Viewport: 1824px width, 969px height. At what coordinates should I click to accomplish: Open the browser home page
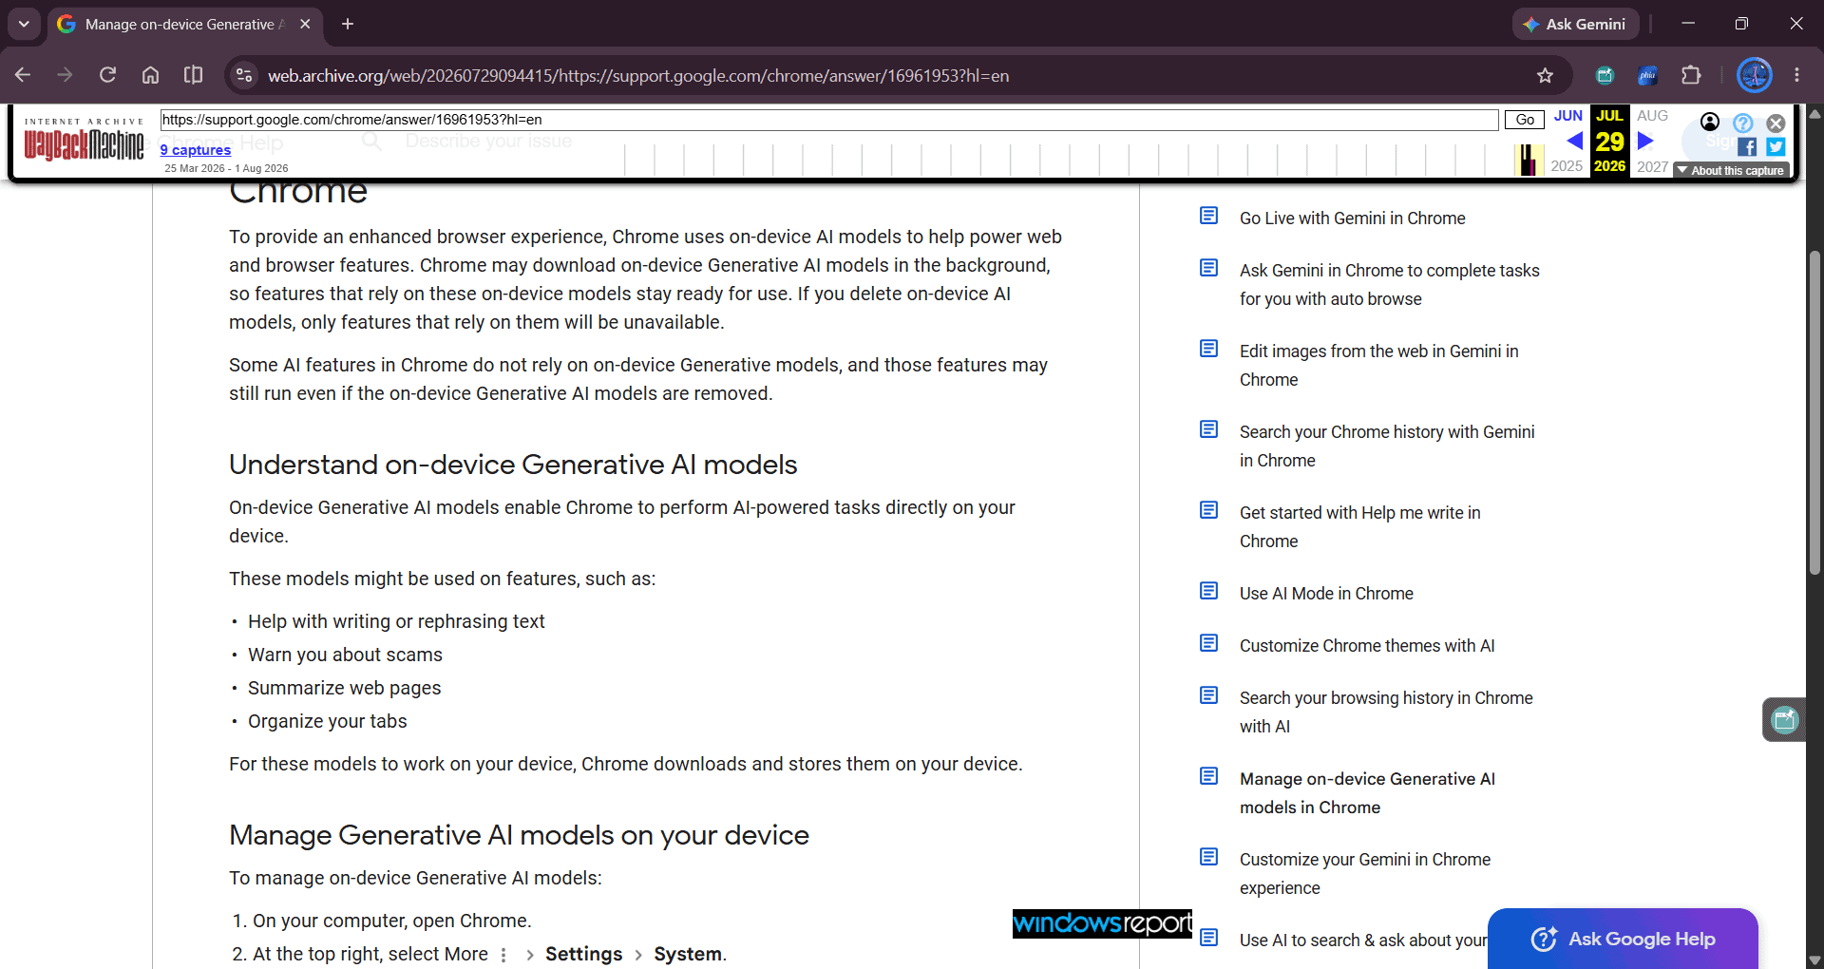tap(150, 75)
